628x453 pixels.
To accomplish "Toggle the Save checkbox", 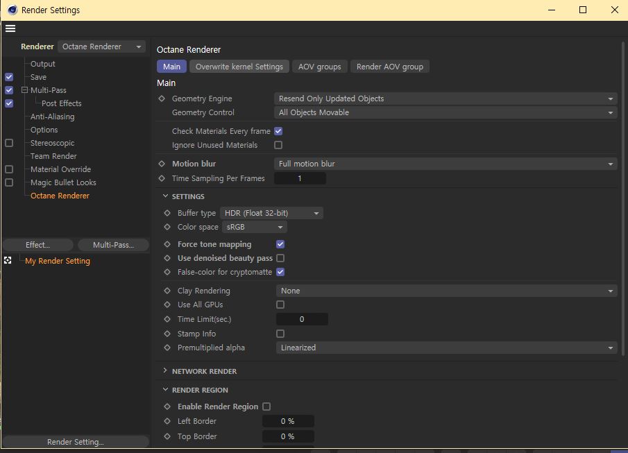I will point(9,77).
